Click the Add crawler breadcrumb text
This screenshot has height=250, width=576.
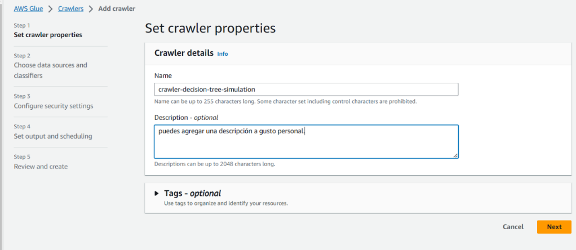tap(117, 9)
